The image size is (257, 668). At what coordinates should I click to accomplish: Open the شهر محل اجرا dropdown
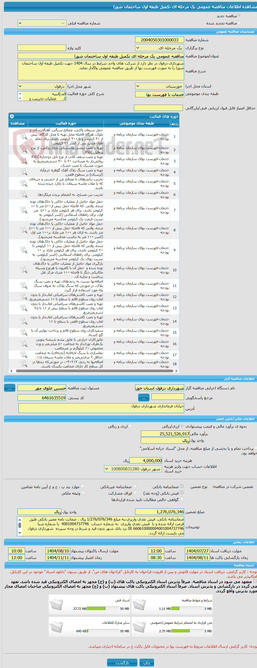coord(42,86)
